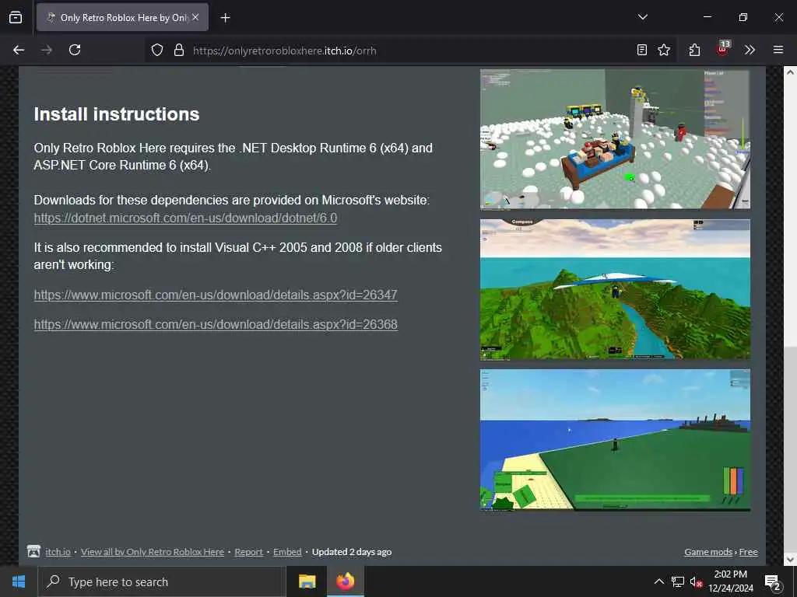Open the extensions puzzle icon
The image size is (797, 597).
(x=694, y=50)
